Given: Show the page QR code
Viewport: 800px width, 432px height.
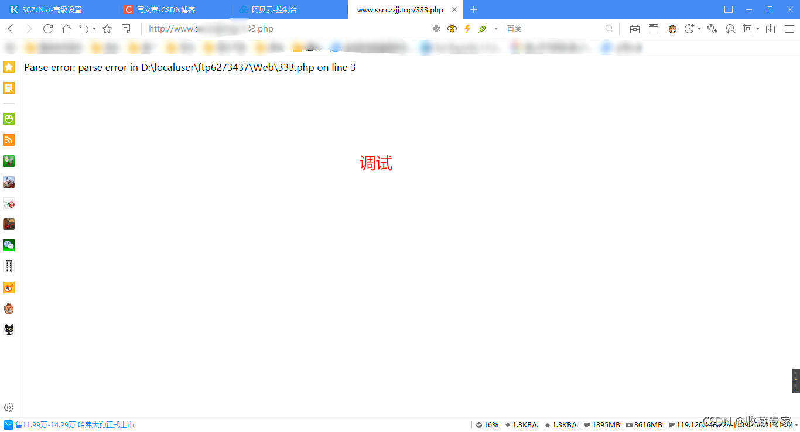Looking at the screenshot, I should click(436, 29).
